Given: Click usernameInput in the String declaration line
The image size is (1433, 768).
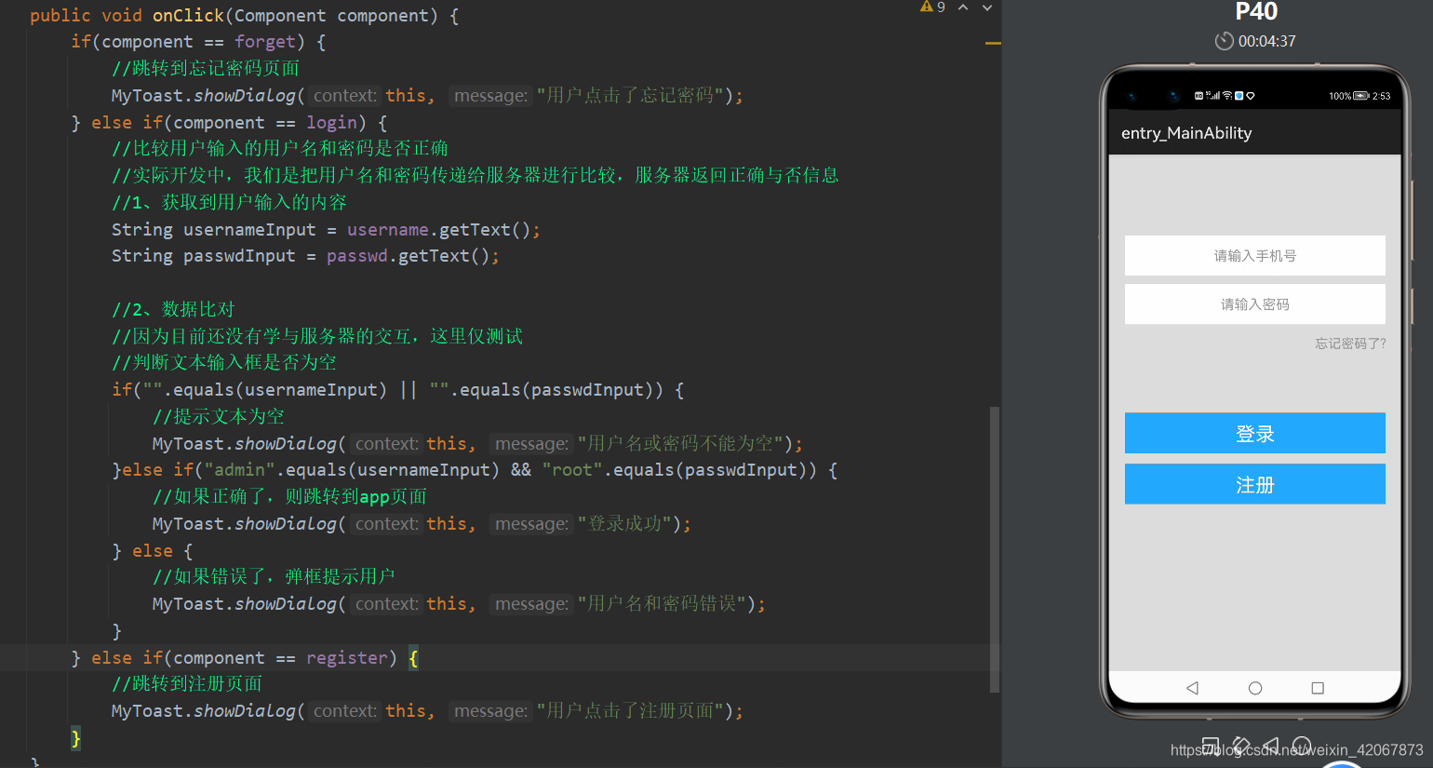Looking at the screenshot, I should coord(249,230).
